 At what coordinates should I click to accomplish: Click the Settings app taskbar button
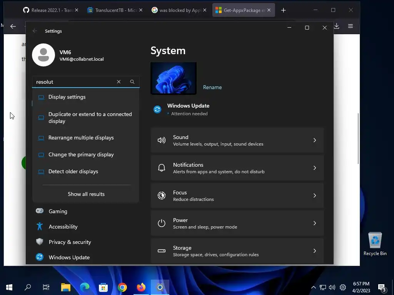160,287
